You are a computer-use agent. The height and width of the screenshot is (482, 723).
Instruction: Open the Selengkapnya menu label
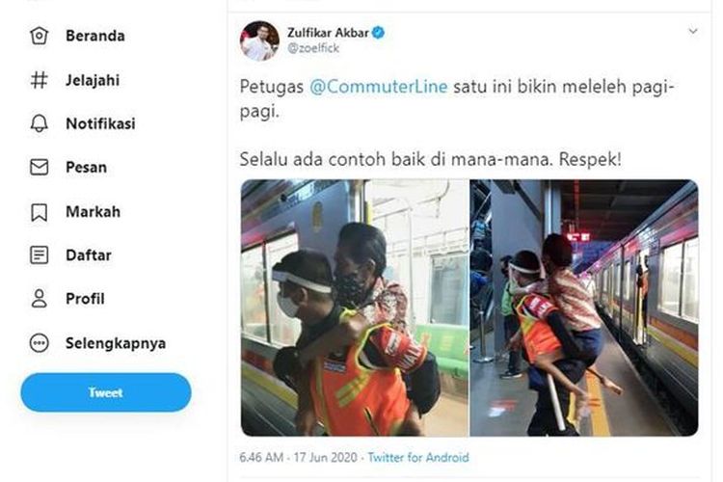(x=116, y=343)
